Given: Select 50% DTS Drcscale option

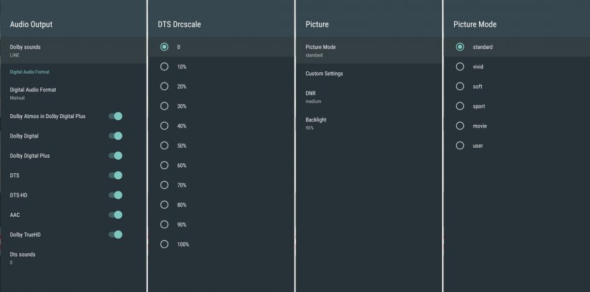Looking at the screenshot, I should pyautogui.click(x=164, y=146).
